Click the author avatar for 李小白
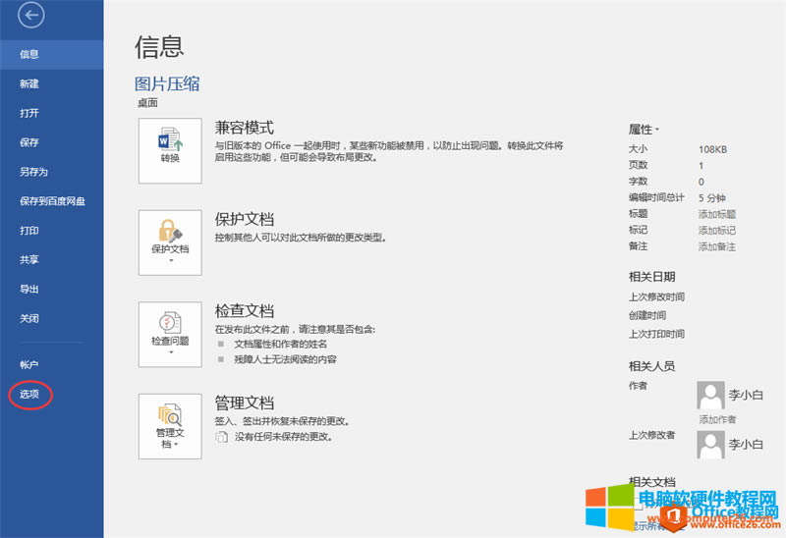Image resolution: width=786 pixels, height=538 pixels. [x=710, y=395]
